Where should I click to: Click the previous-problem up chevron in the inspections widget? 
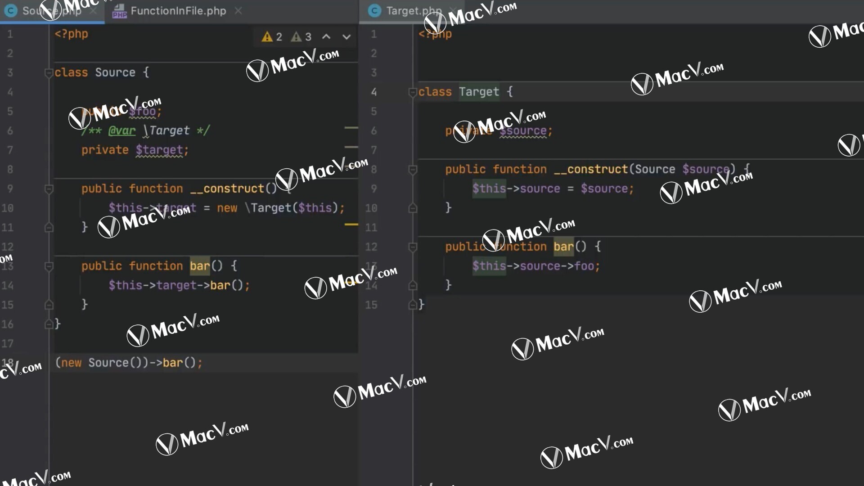click(326, 37)
